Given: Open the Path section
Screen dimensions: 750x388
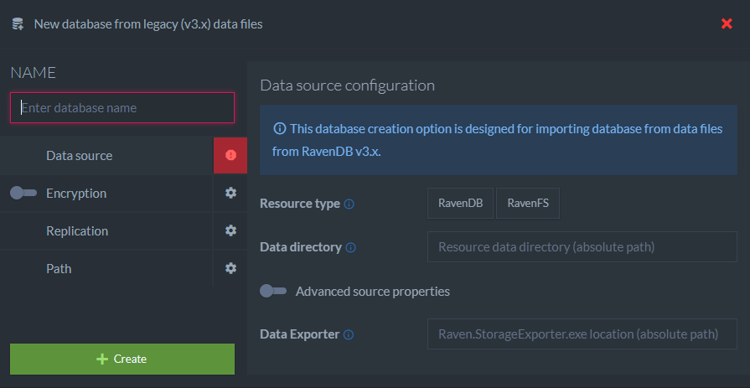Looking at the screenshot, I should 59,269.
